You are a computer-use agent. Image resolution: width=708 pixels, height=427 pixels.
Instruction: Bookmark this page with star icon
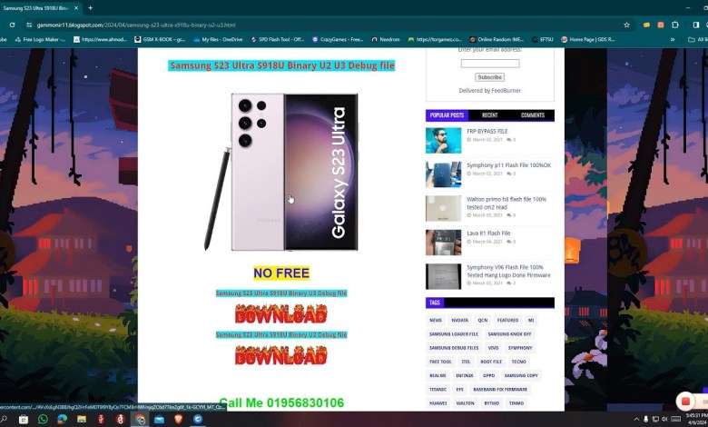click(x=626, y=25)
